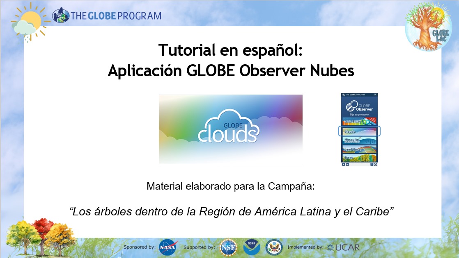Click the UCAR logo
This screenshot has width=459, height=258.
[343, 247]
